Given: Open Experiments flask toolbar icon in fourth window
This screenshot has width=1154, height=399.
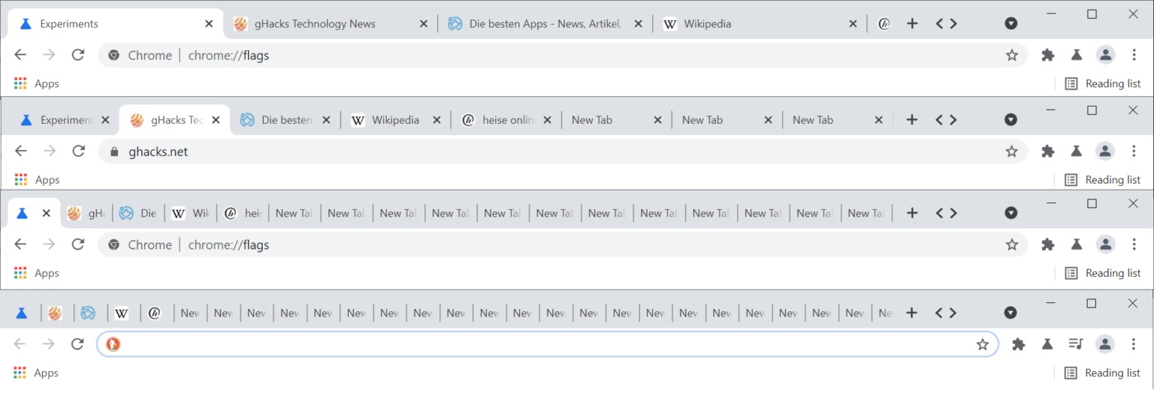Looking at the screenshot, I should click(1047, 344).
